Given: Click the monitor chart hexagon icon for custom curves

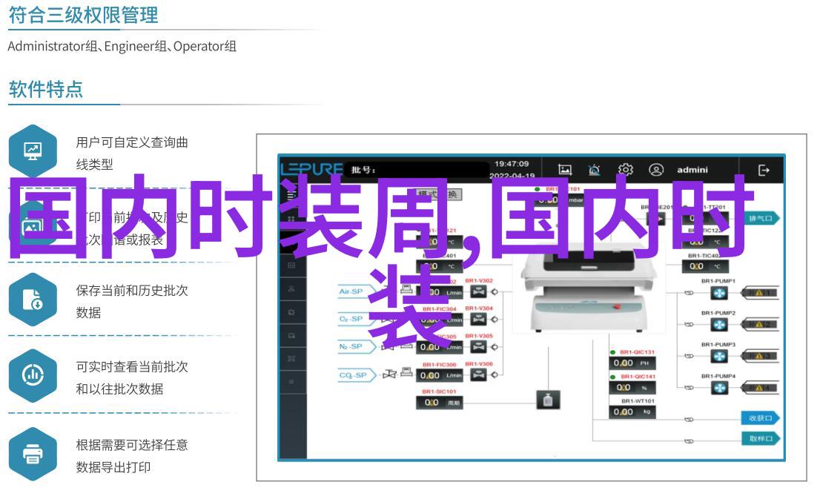Looking at the screenshot, I should [33, 151].
